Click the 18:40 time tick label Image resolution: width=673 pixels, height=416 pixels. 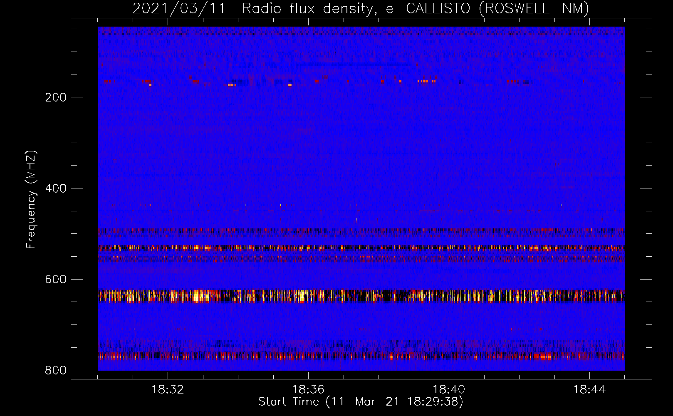[x=449, y=390]
